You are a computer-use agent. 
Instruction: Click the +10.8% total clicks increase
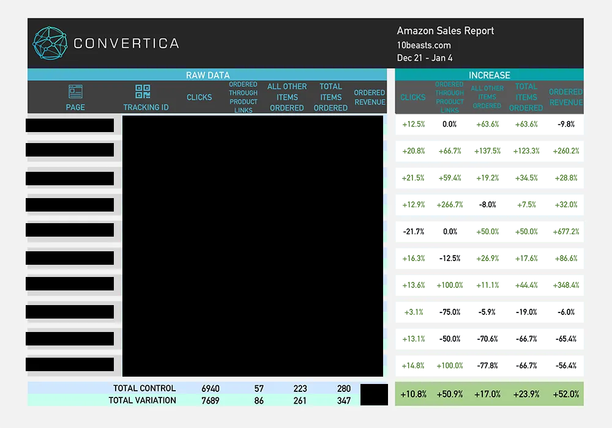(413, 394)
